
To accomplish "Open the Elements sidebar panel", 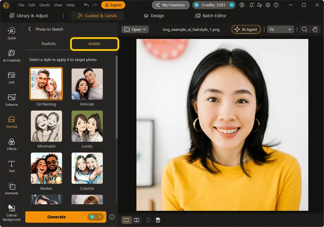I will tap(12, 189).
